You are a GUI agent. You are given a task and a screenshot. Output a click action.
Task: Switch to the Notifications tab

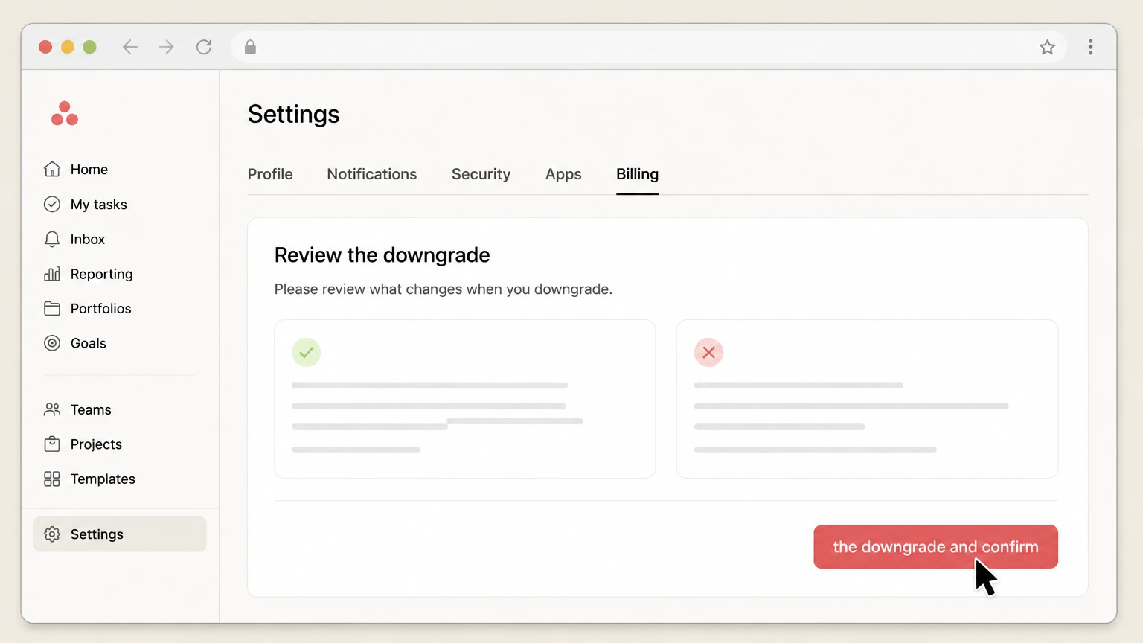[x=372, y=174]
